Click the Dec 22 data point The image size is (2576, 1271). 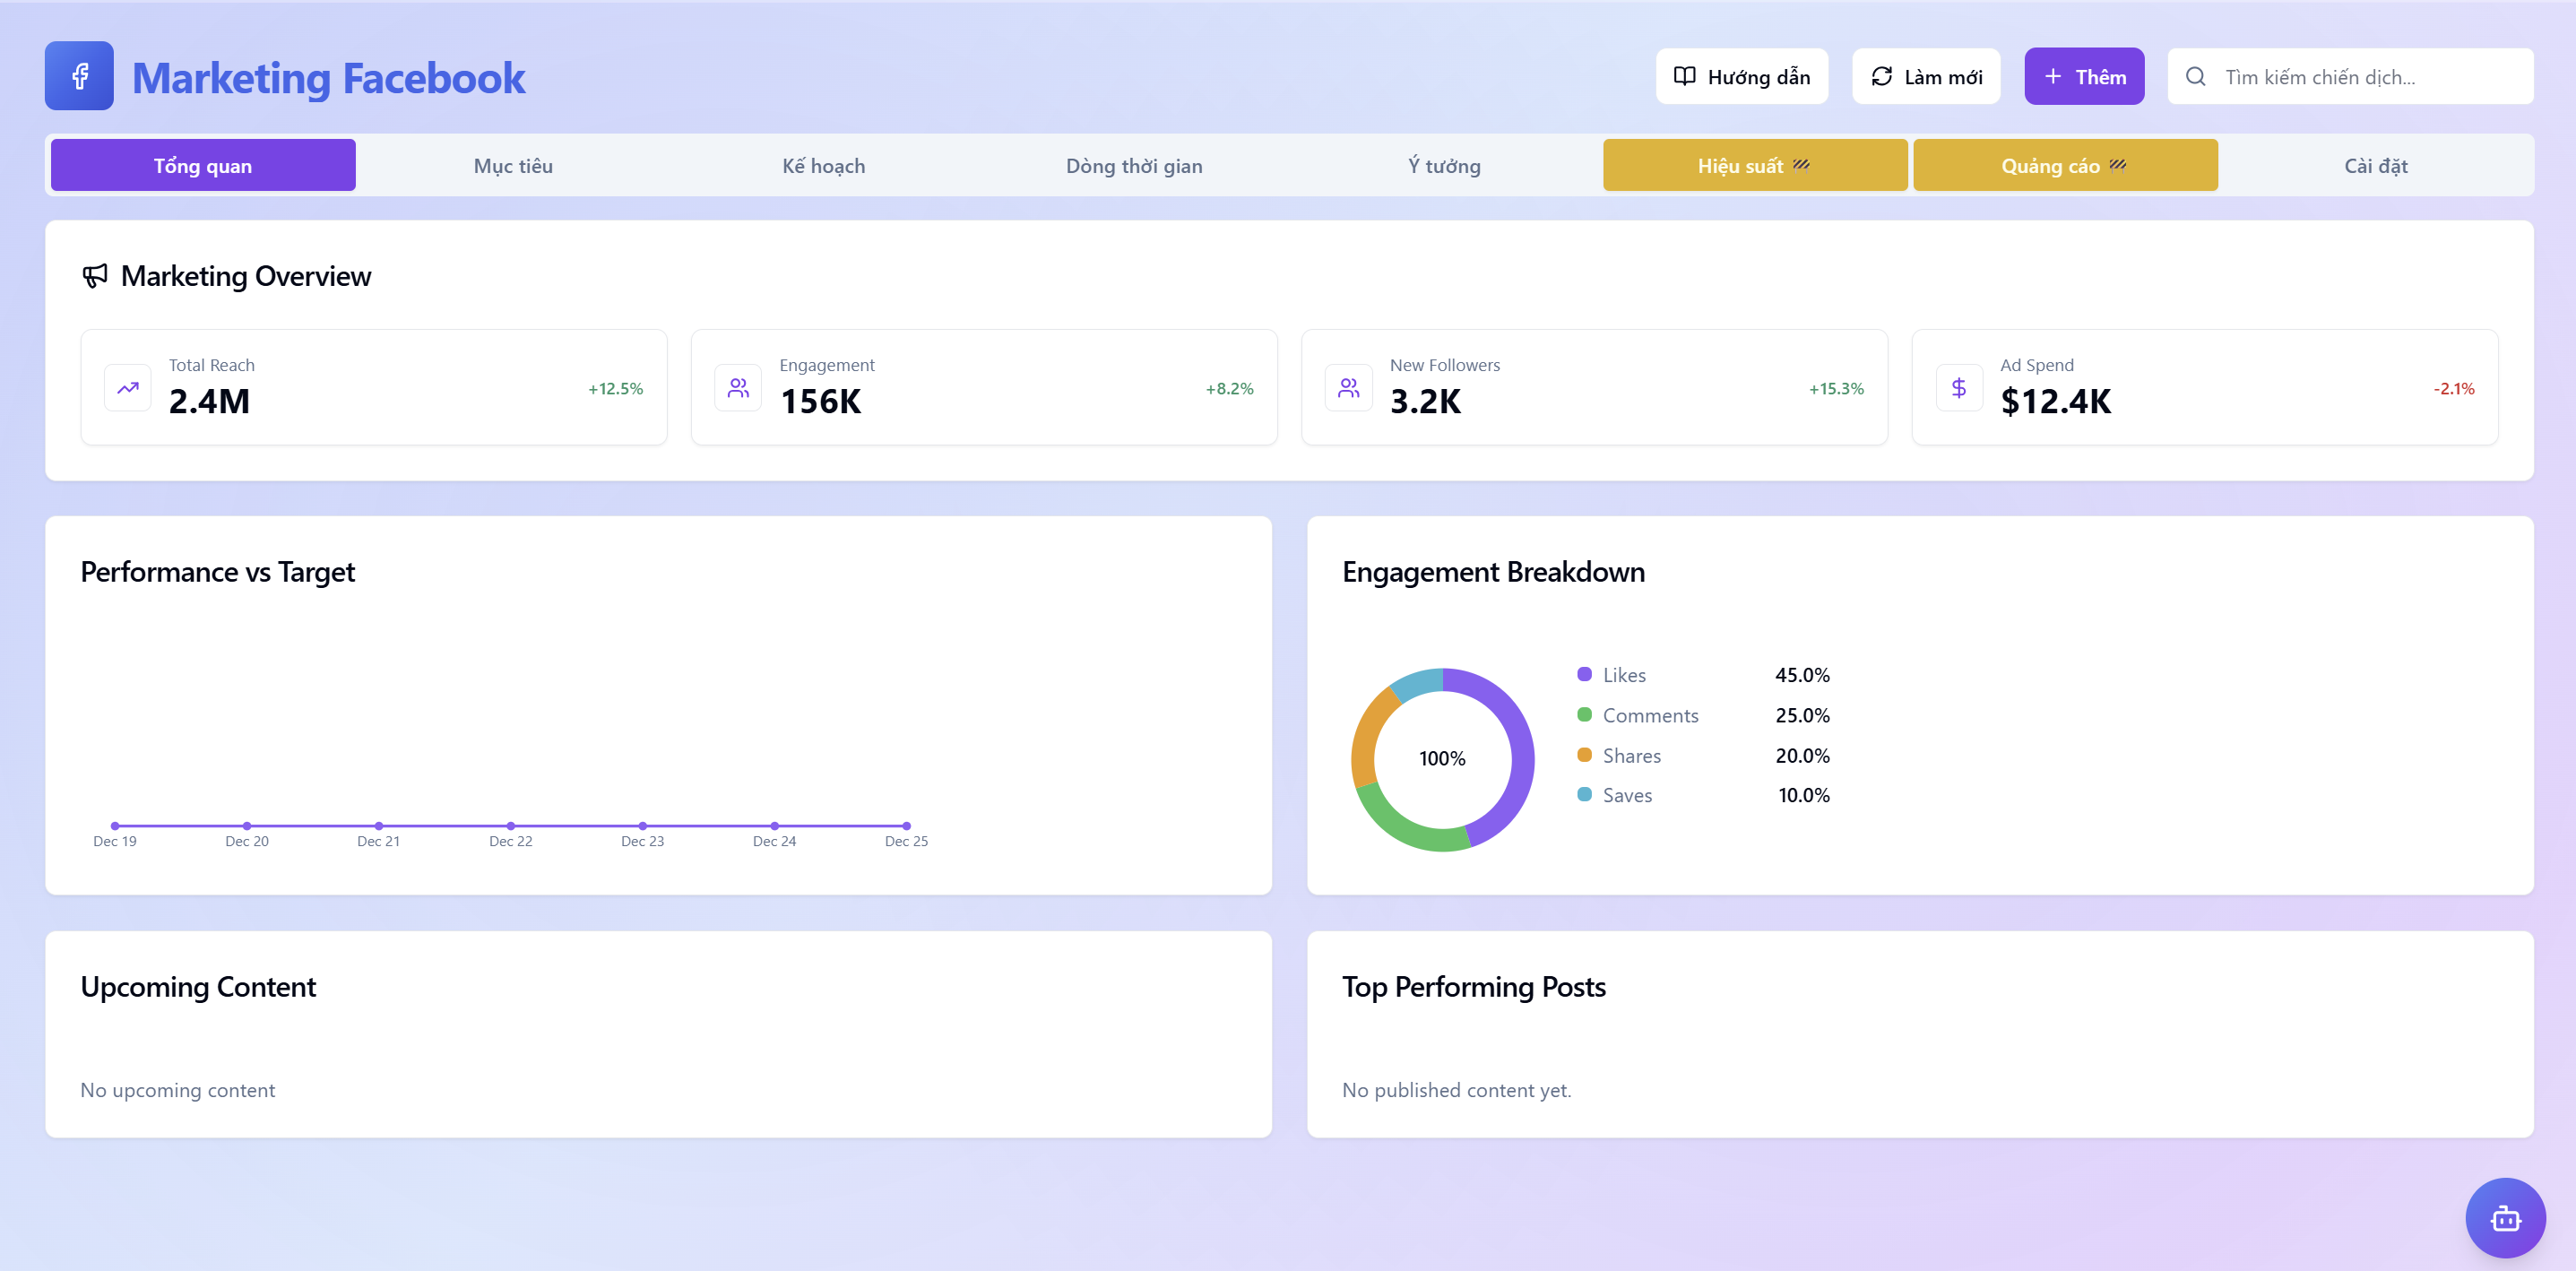(511, 826)
